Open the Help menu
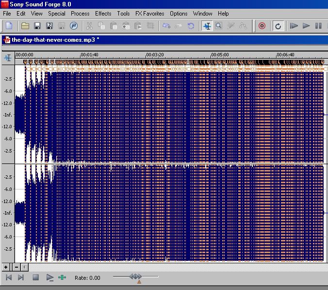The width and height of the screenshot is (328, 290). 223,14
